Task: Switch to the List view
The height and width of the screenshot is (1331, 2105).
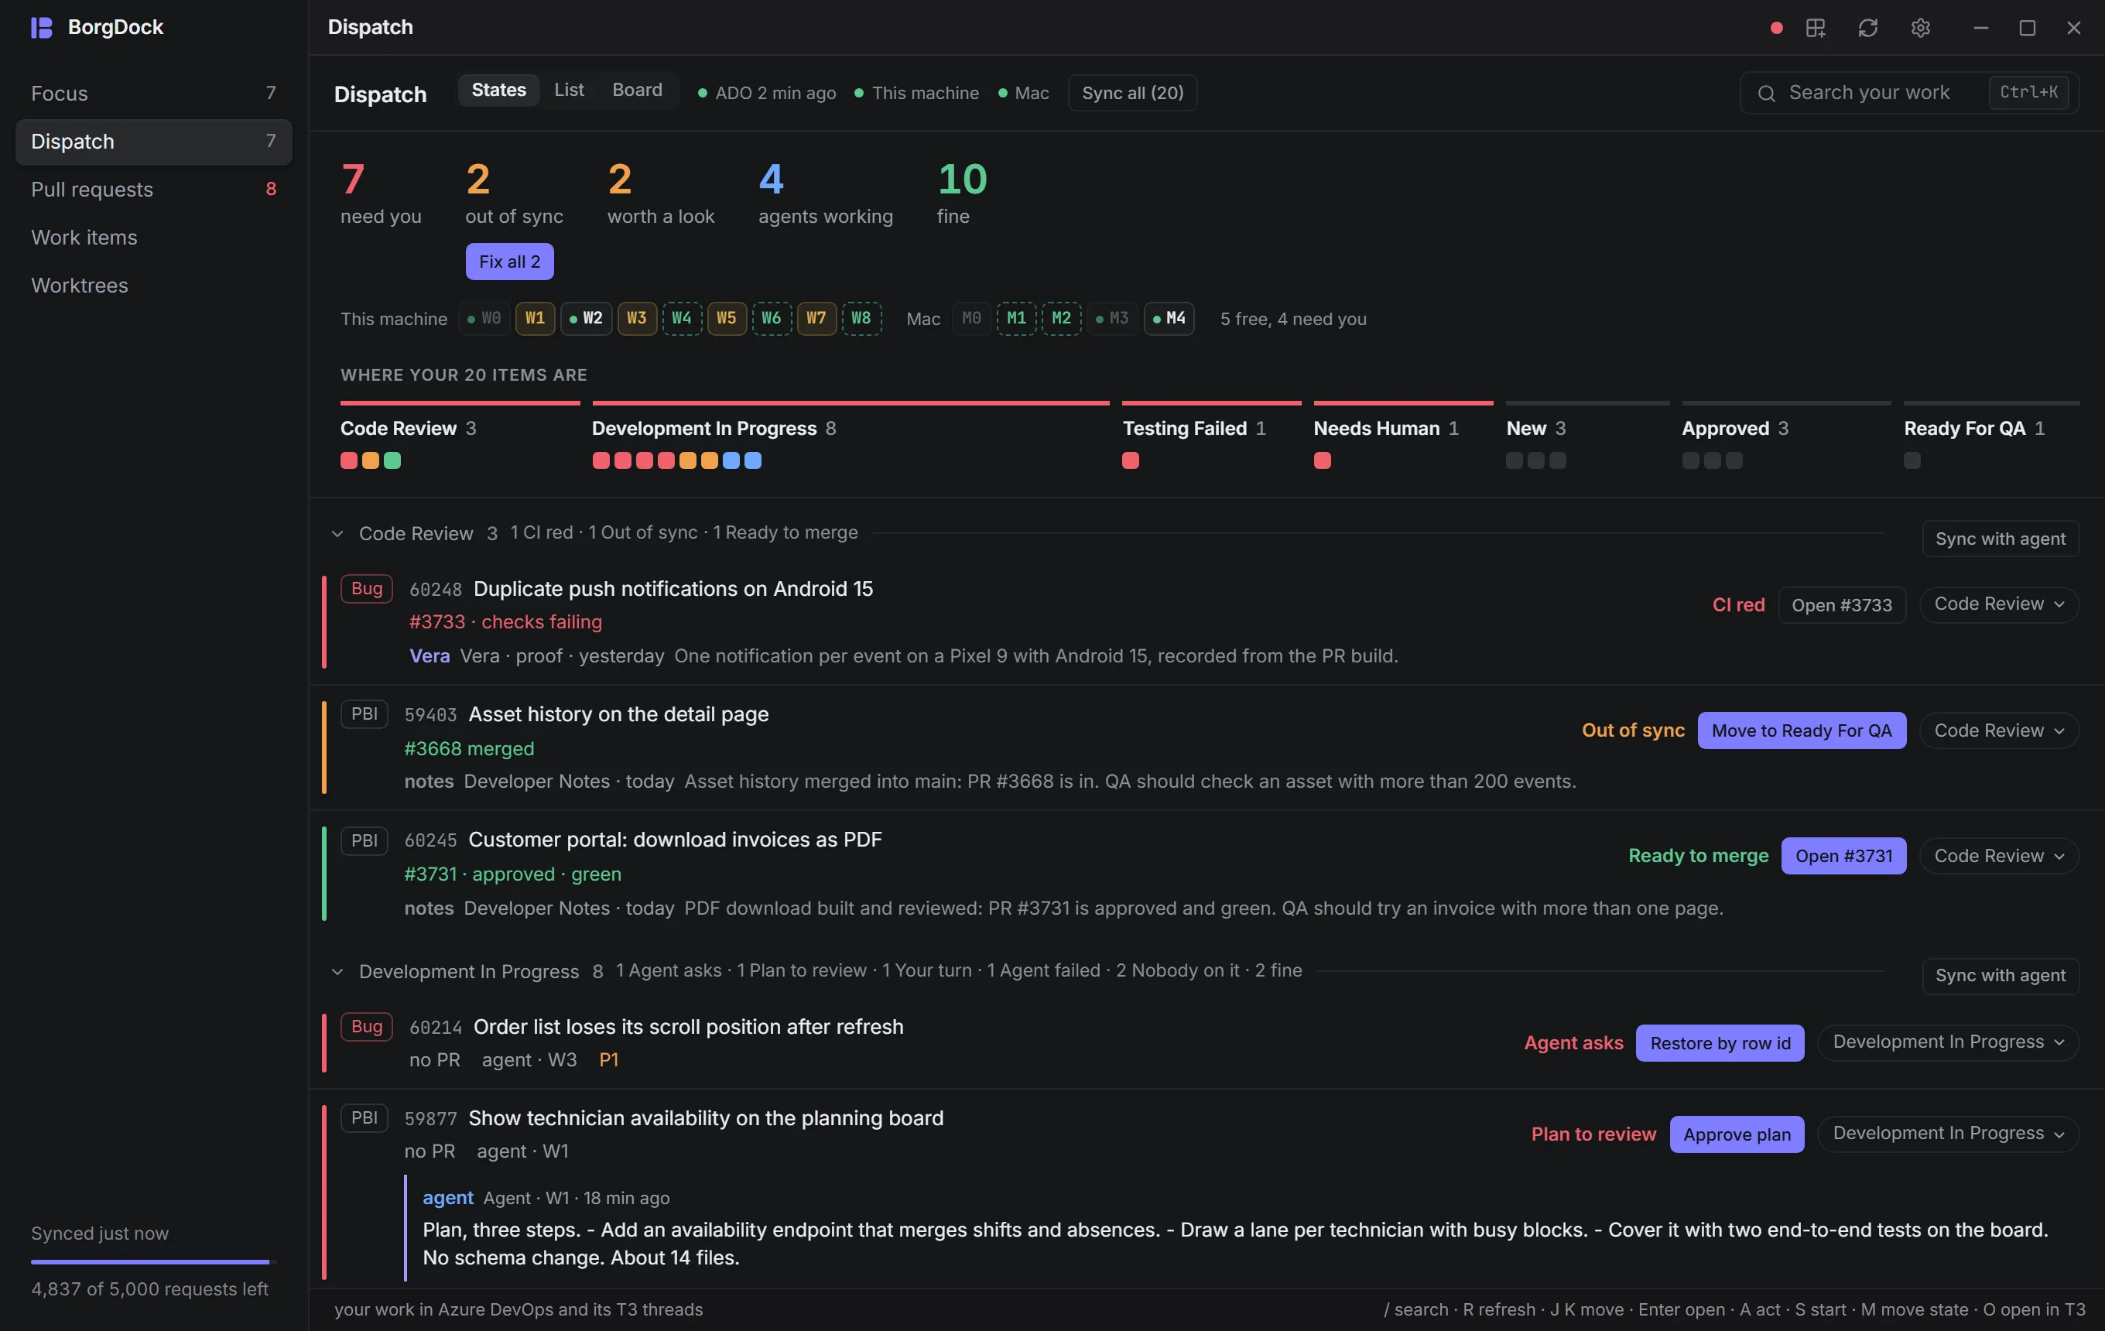Action: pyautogui.click(x=569, y=90)
